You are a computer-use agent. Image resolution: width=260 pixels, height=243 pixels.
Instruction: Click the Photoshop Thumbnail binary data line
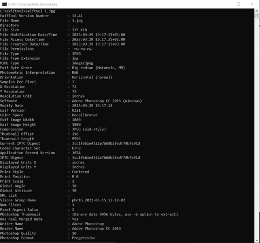[125, 214]
